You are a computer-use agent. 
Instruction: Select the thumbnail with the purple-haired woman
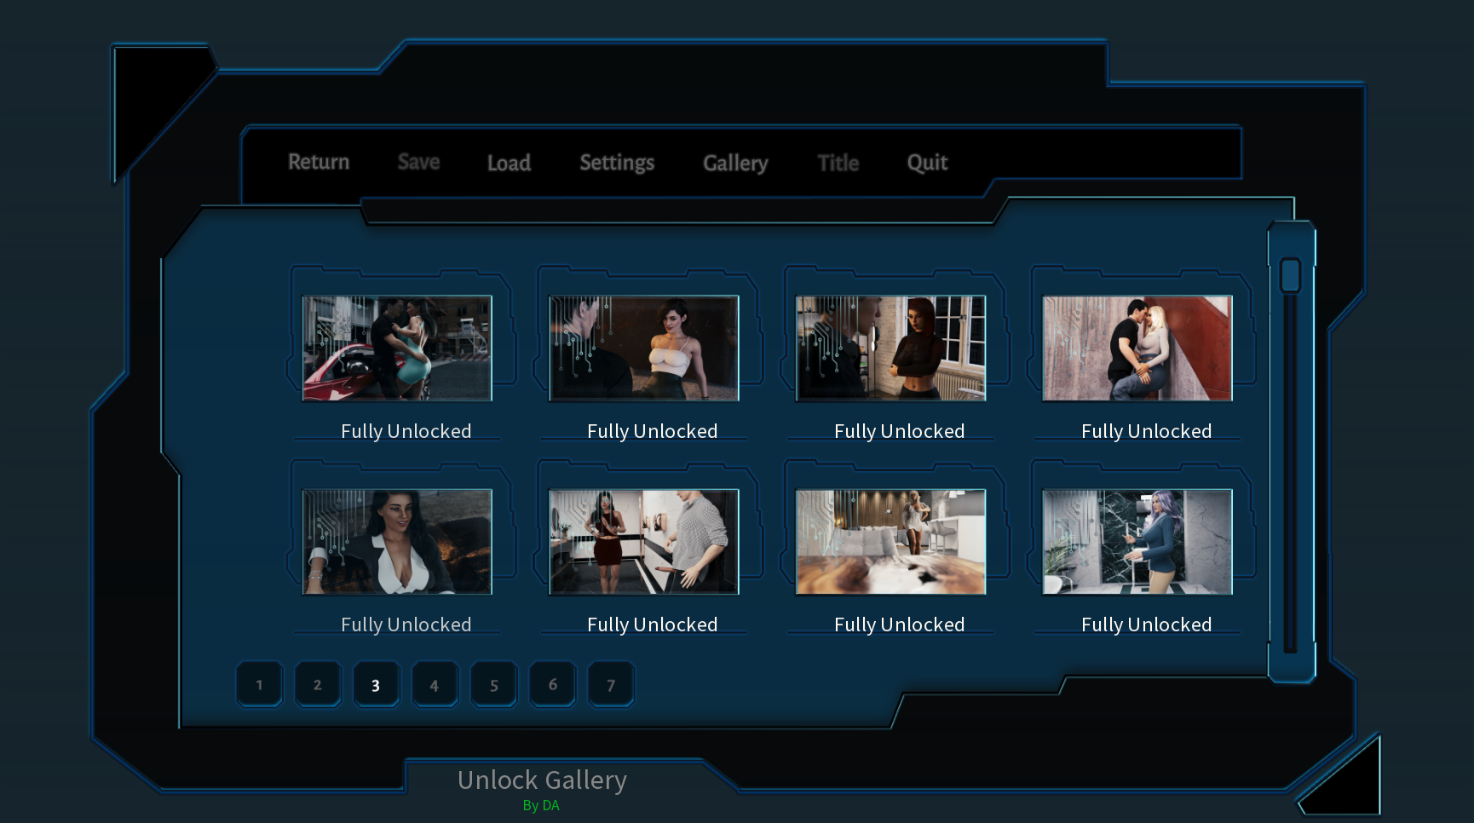pyautogui.click(x=1137, y=541)
